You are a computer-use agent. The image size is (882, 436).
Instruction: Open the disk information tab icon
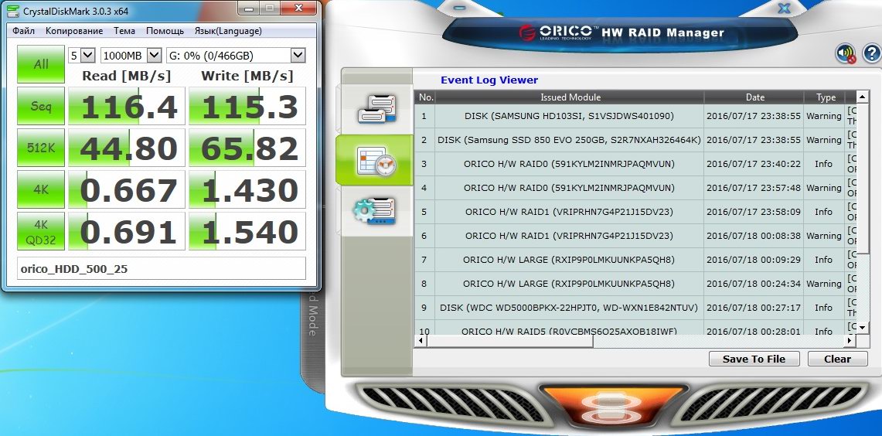(x=376, y=109)
